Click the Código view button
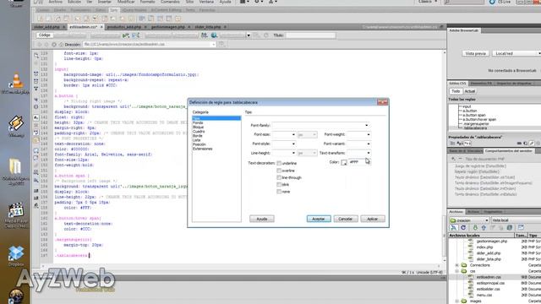Image resolution: width=541 pixels, height=304 pixels. click(45, 35)
